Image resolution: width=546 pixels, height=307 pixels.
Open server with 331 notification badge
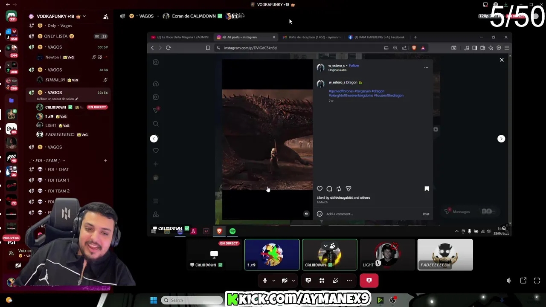[12, 16]
